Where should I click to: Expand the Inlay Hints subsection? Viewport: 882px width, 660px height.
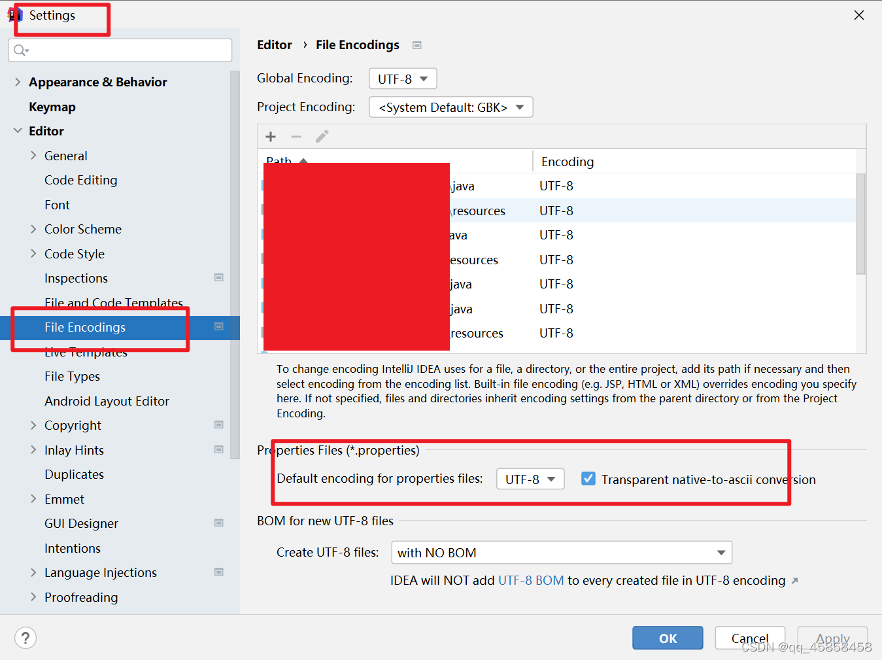pos(33,450)
